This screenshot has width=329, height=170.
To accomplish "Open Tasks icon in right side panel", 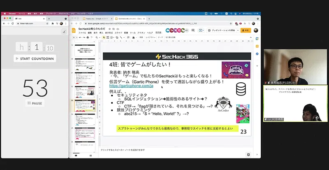I will pos(257,54).
